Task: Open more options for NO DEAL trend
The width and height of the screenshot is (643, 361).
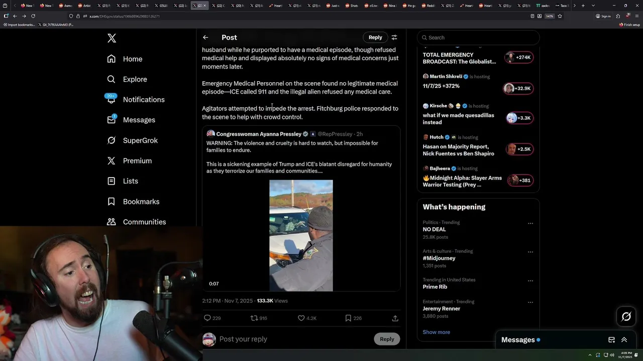Action: tap(530, 224)
